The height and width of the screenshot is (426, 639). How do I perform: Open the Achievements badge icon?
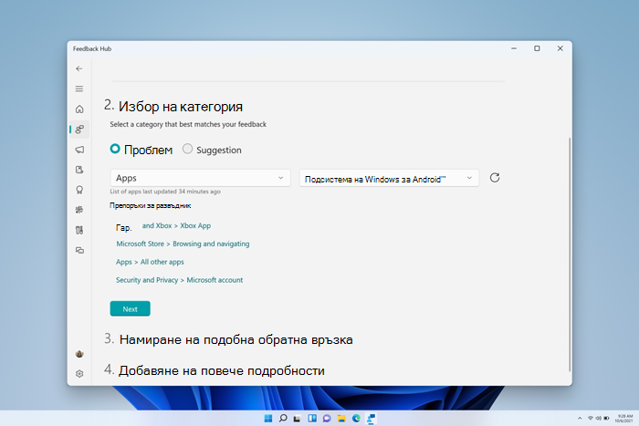(79, 190)
